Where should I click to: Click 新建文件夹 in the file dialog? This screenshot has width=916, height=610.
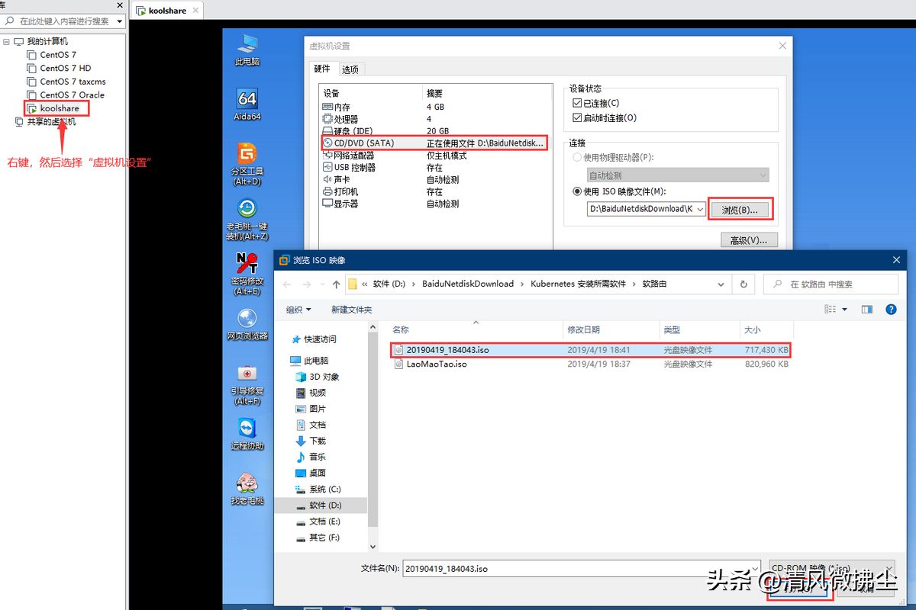351,310
